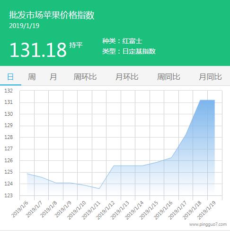
Task: Click the 132 y-axis label
Action: click(9, 91)
